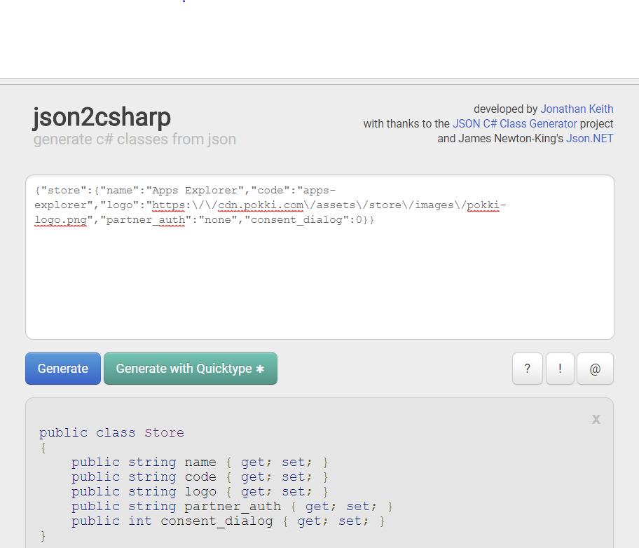Open the Json.NET link
The height and width of the screenshot is (548, 639).
point(589,138)
